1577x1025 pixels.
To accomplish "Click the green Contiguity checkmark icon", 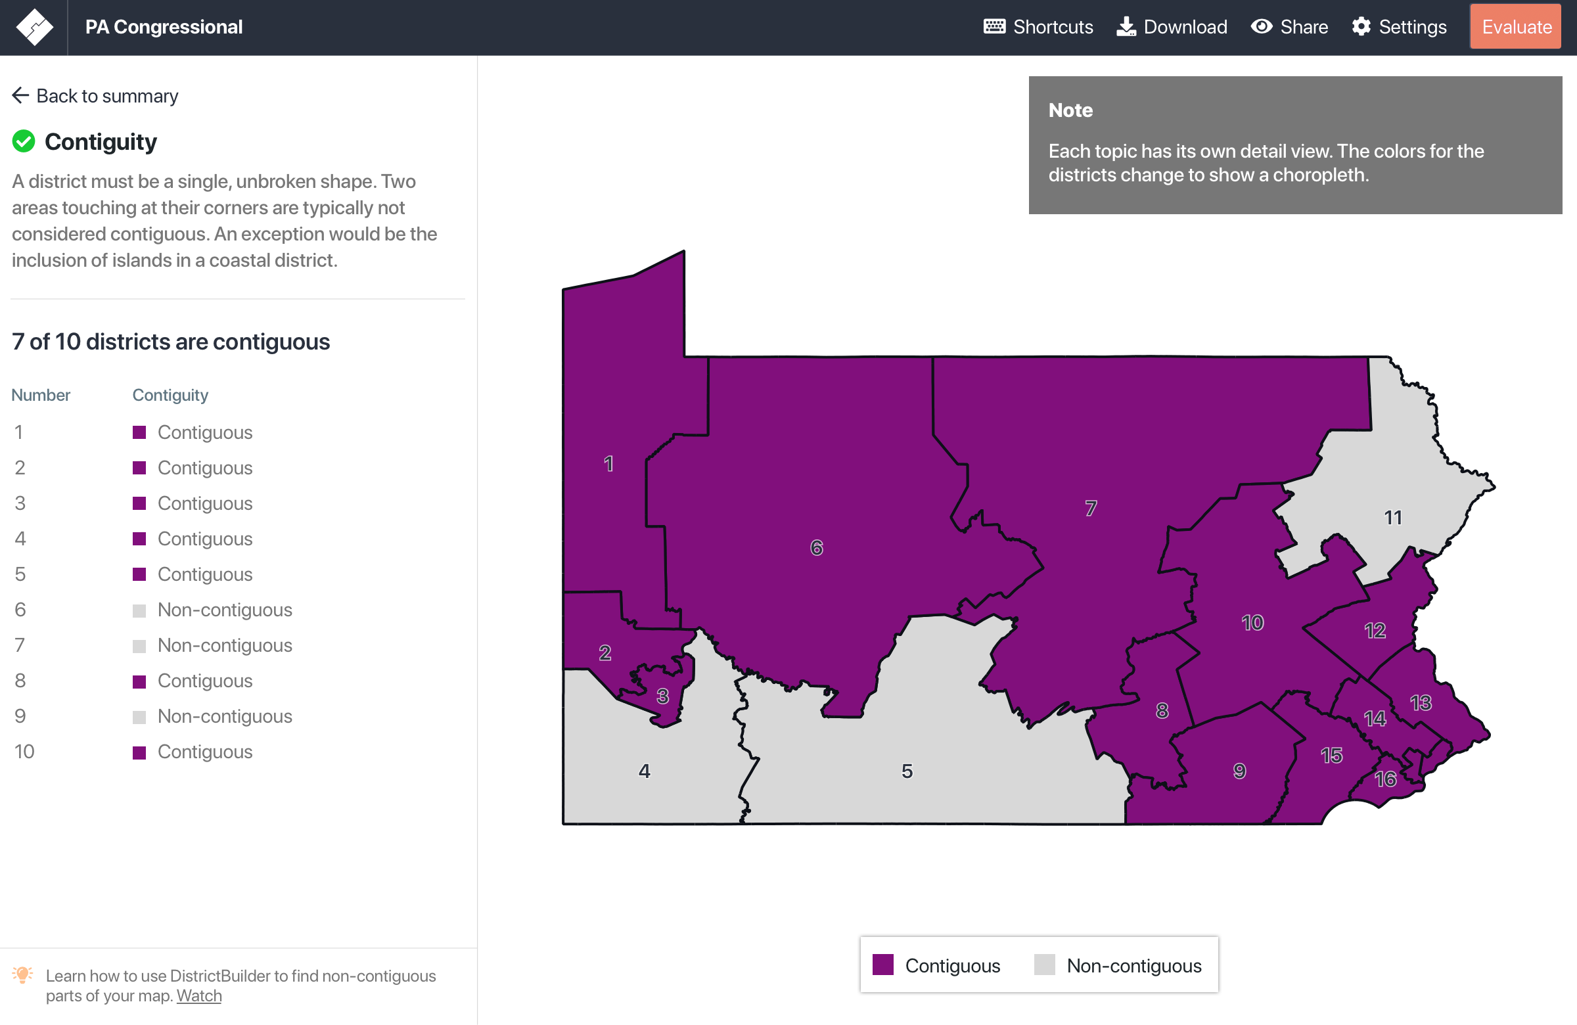I will [x=24, y=141].
